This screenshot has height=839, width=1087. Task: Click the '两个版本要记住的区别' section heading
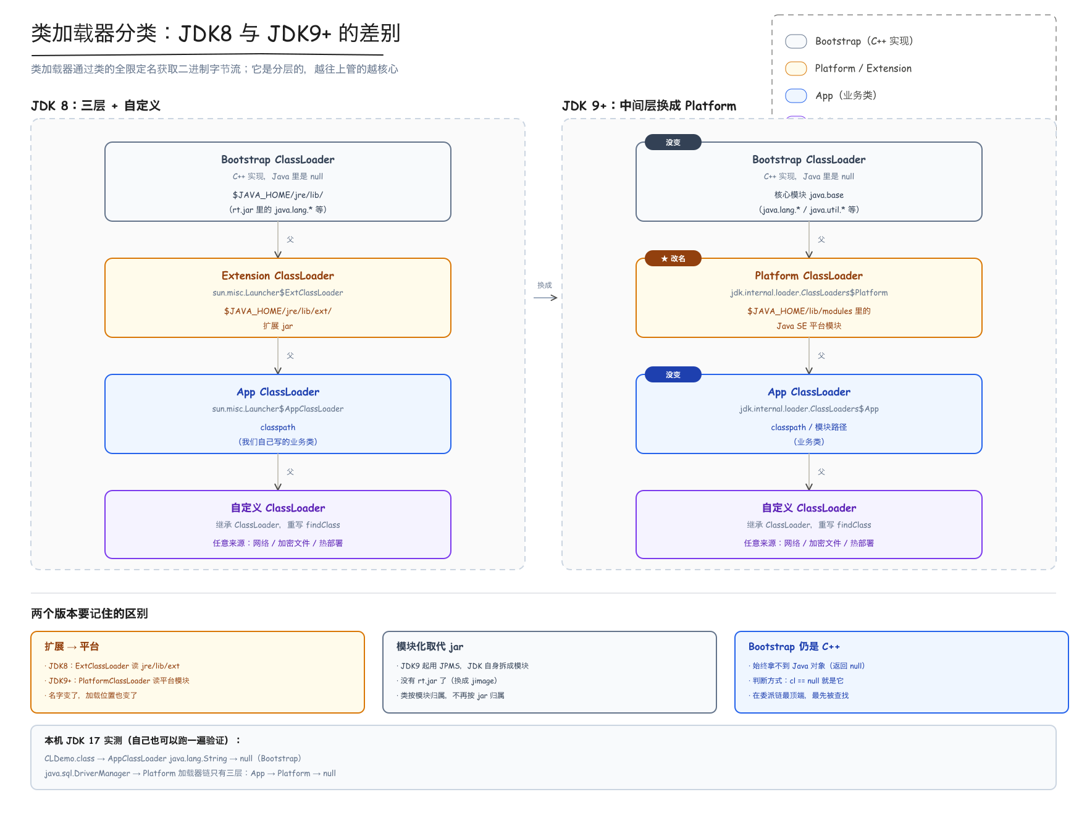pyautogui.click(x=90, y=613)
